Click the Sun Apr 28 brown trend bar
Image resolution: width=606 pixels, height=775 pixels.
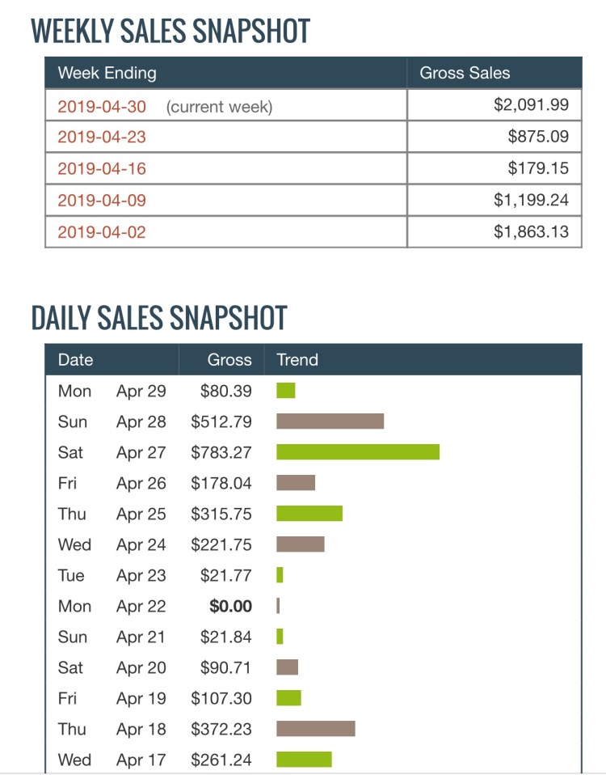[x=330, y=421]
